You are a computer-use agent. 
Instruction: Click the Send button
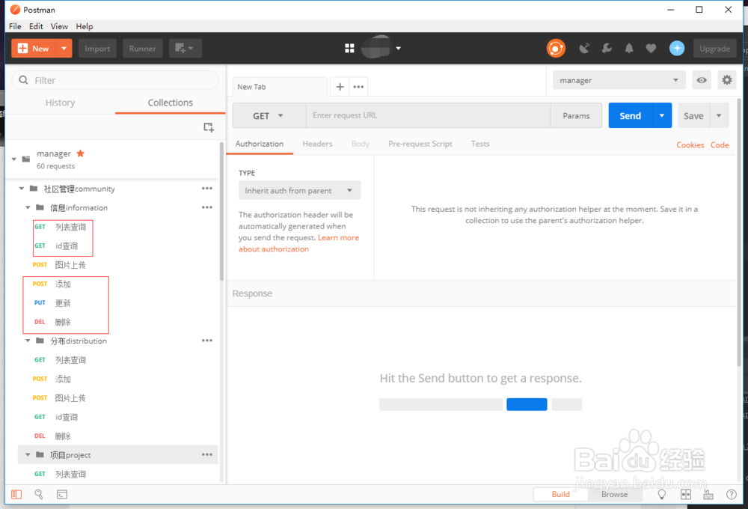click(x=630, y=115)
